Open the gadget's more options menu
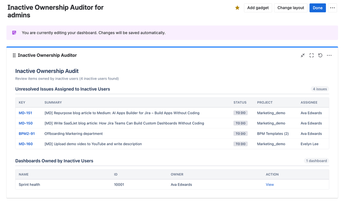The image size is (342, 205). click(329, 55)
